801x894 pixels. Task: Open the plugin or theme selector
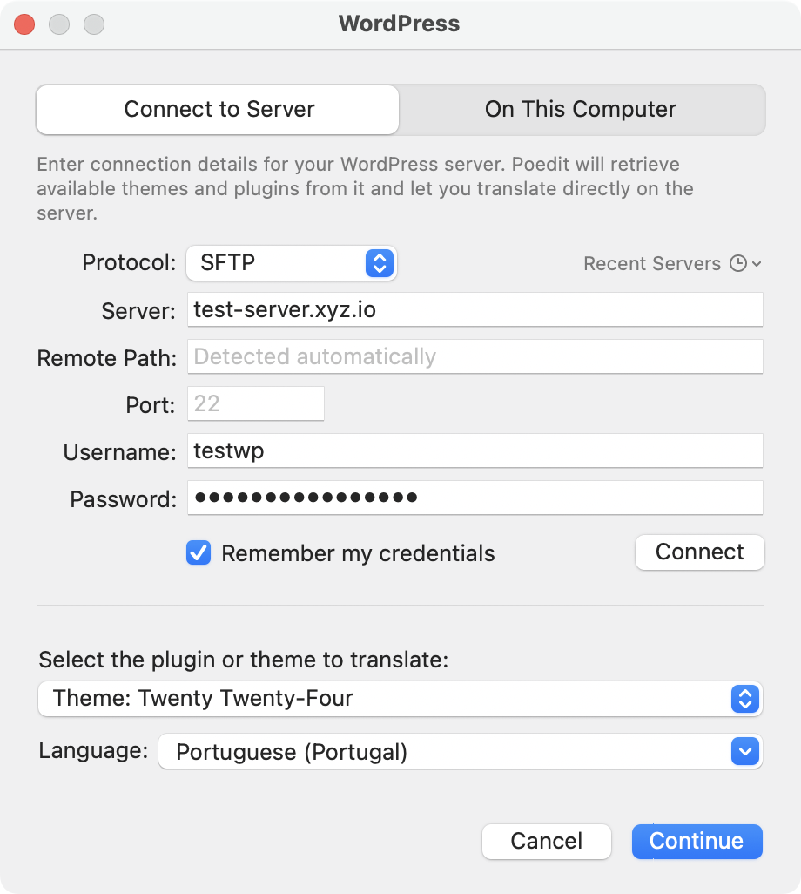[400, 699]
